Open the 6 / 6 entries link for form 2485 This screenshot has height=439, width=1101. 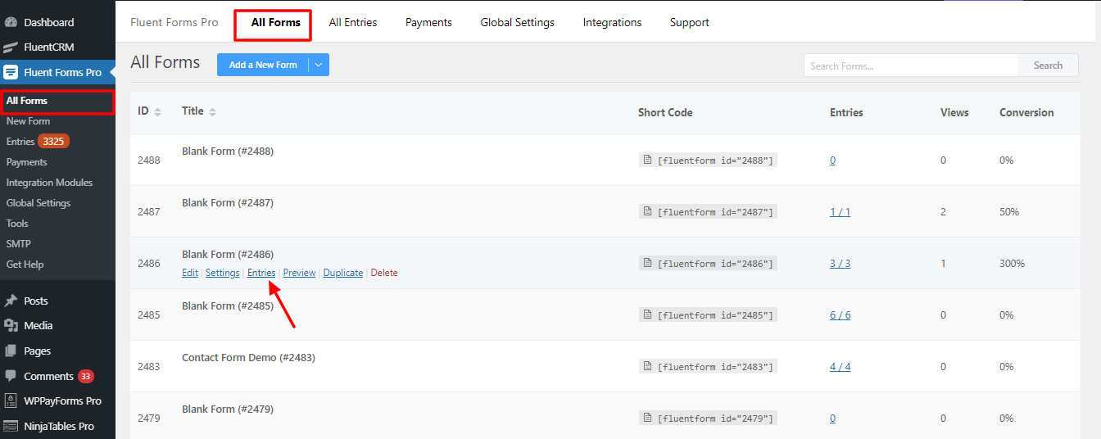[840, 315]
